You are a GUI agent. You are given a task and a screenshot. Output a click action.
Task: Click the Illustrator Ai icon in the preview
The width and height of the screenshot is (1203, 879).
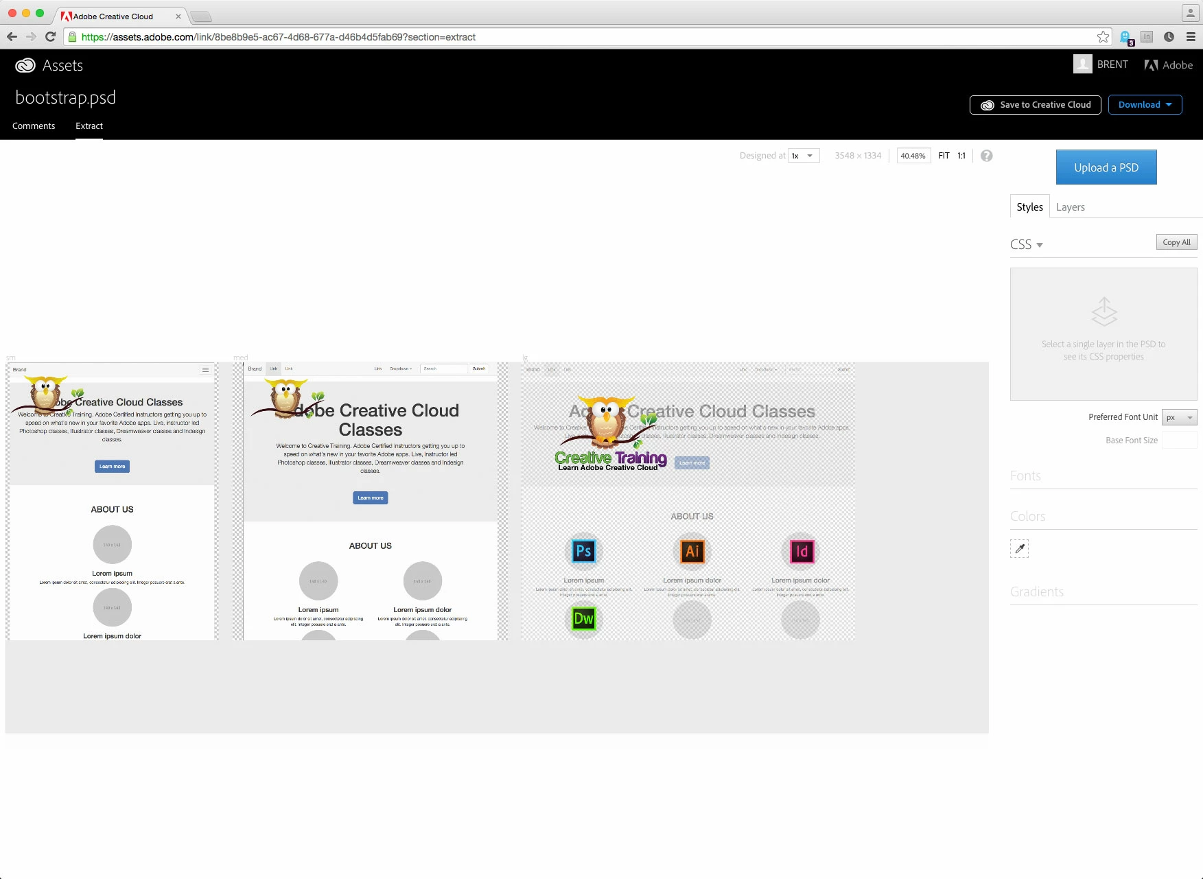click(692, 551)
